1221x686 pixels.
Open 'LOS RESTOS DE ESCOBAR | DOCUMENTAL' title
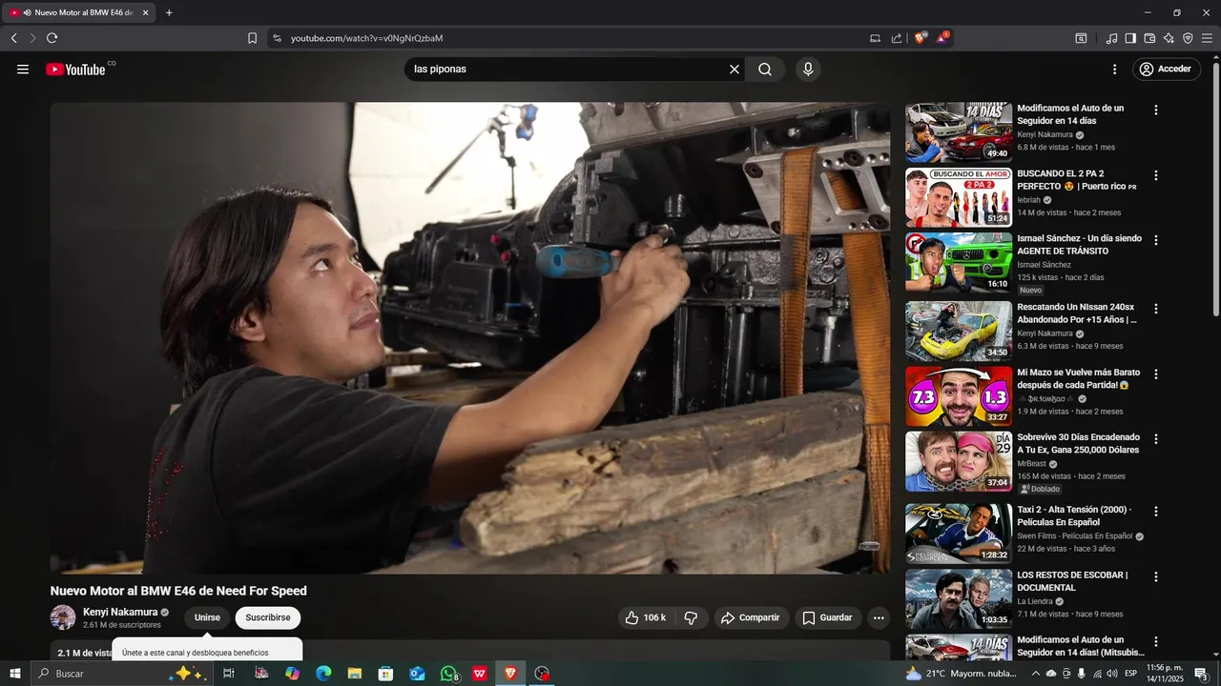1072,581
